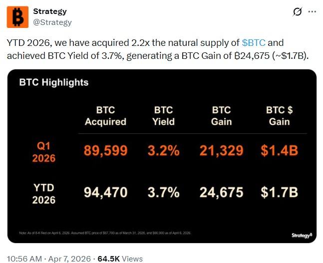Screen dimensions: 323x263
Task: Click the orange $1.4B gain figure
Action: 279,151
